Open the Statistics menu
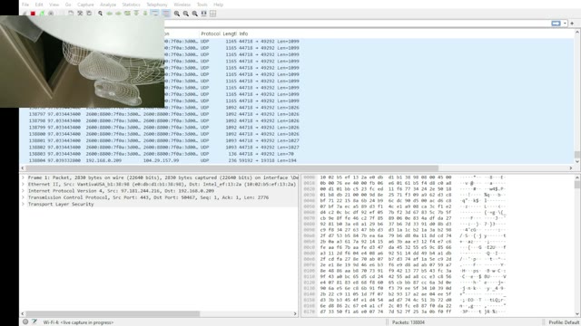This screenshot has width=581, height=326. point(131,5)
